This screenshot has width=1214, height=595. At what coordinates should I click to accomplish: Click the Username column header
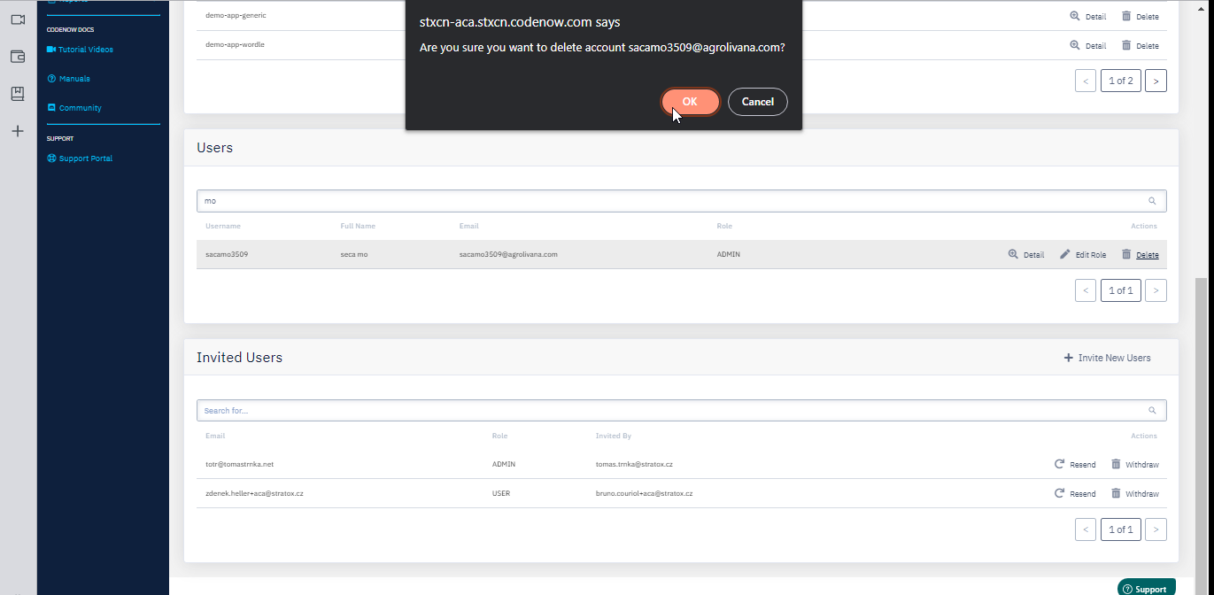(223, 227)
